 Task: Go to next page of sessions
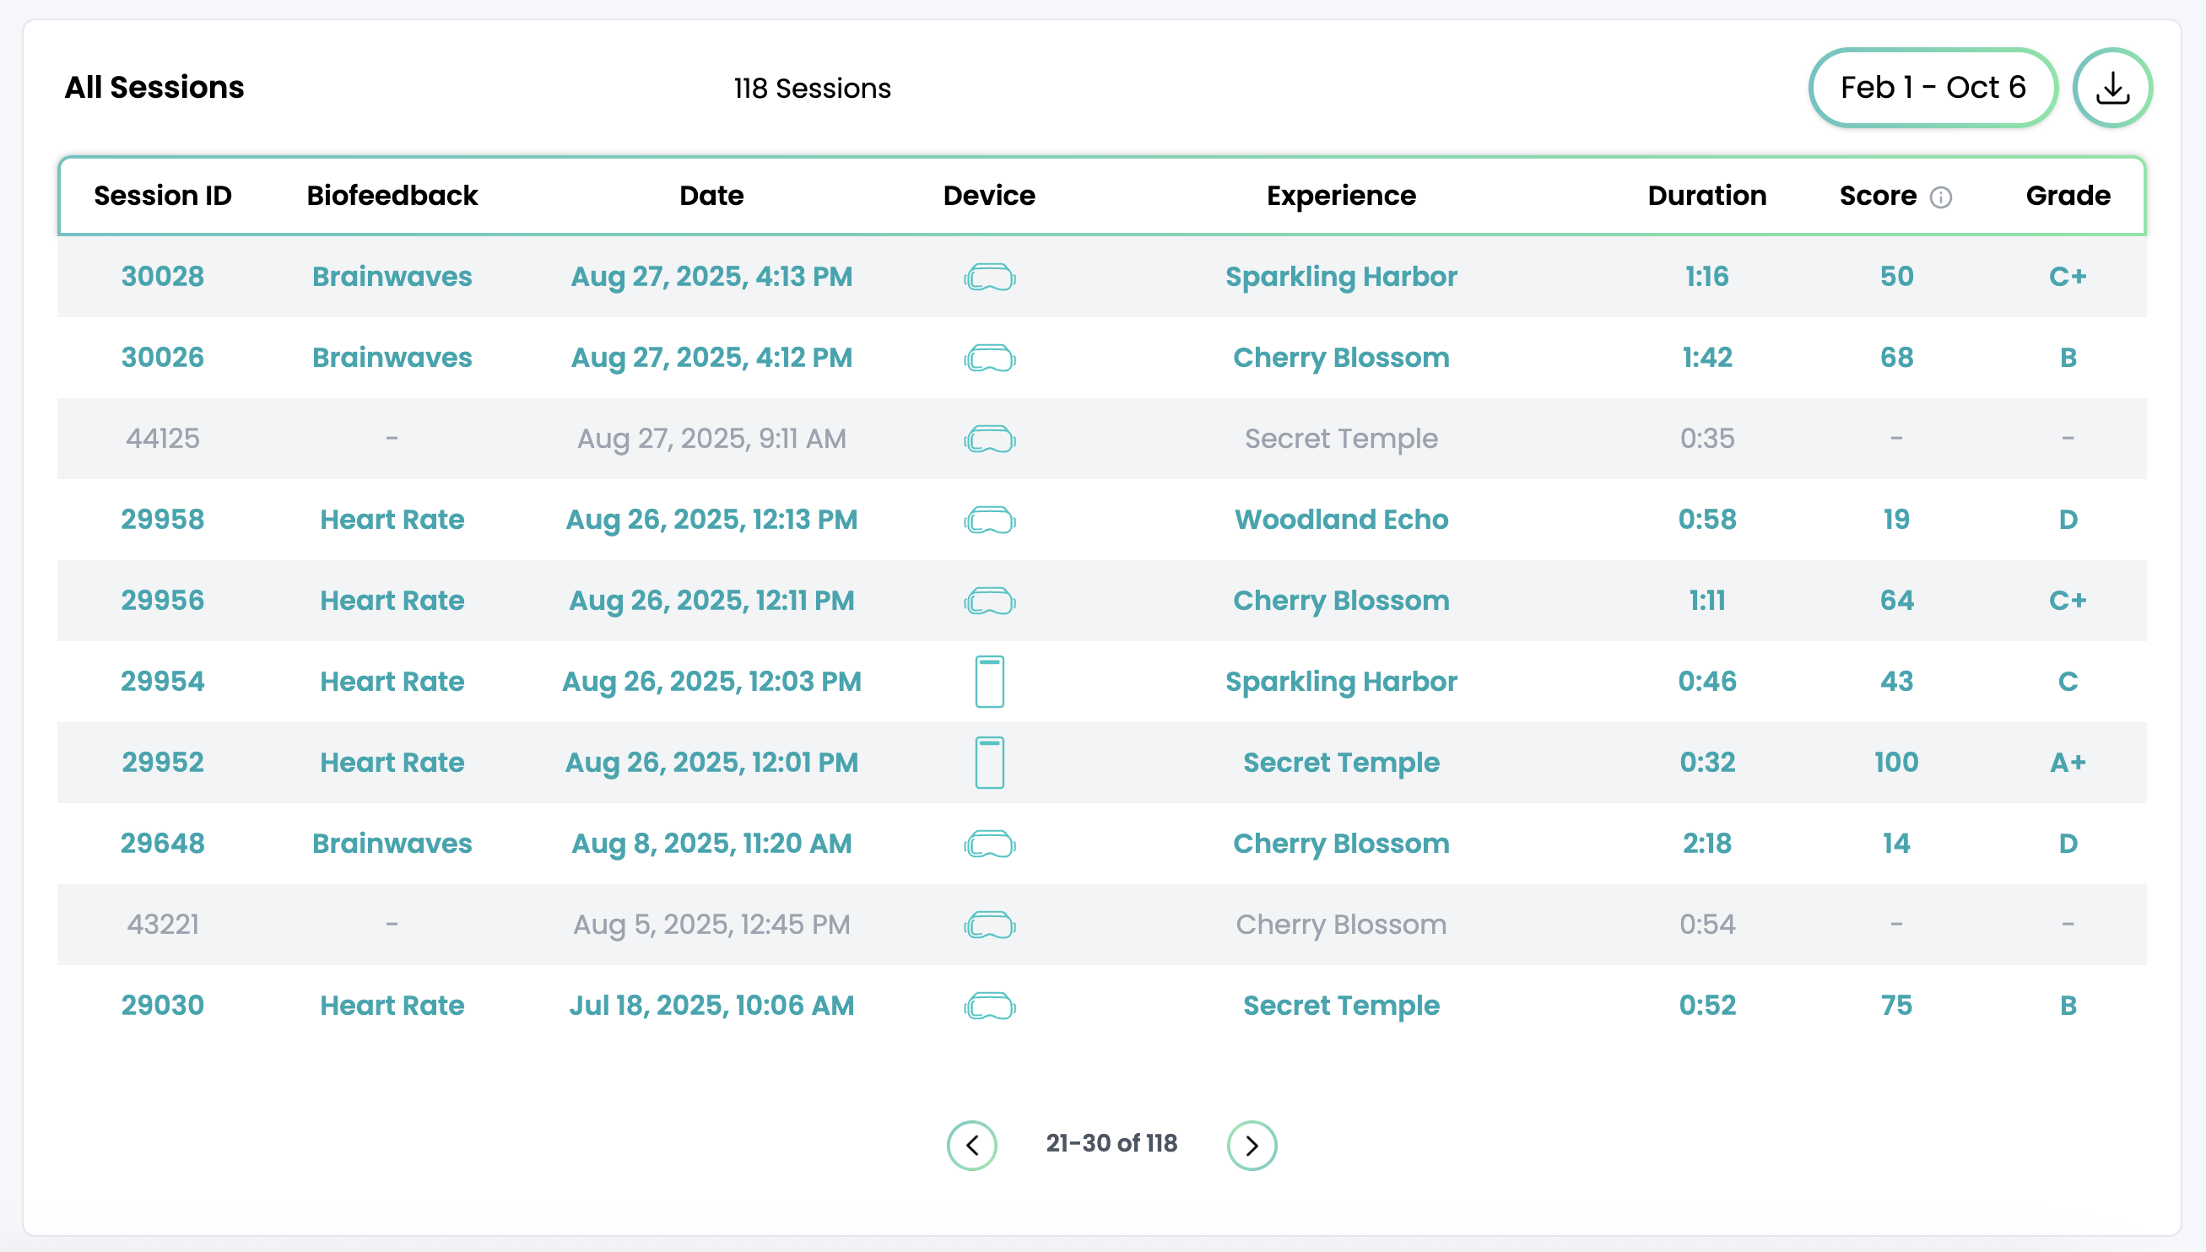click(x=1252, y=1146)
